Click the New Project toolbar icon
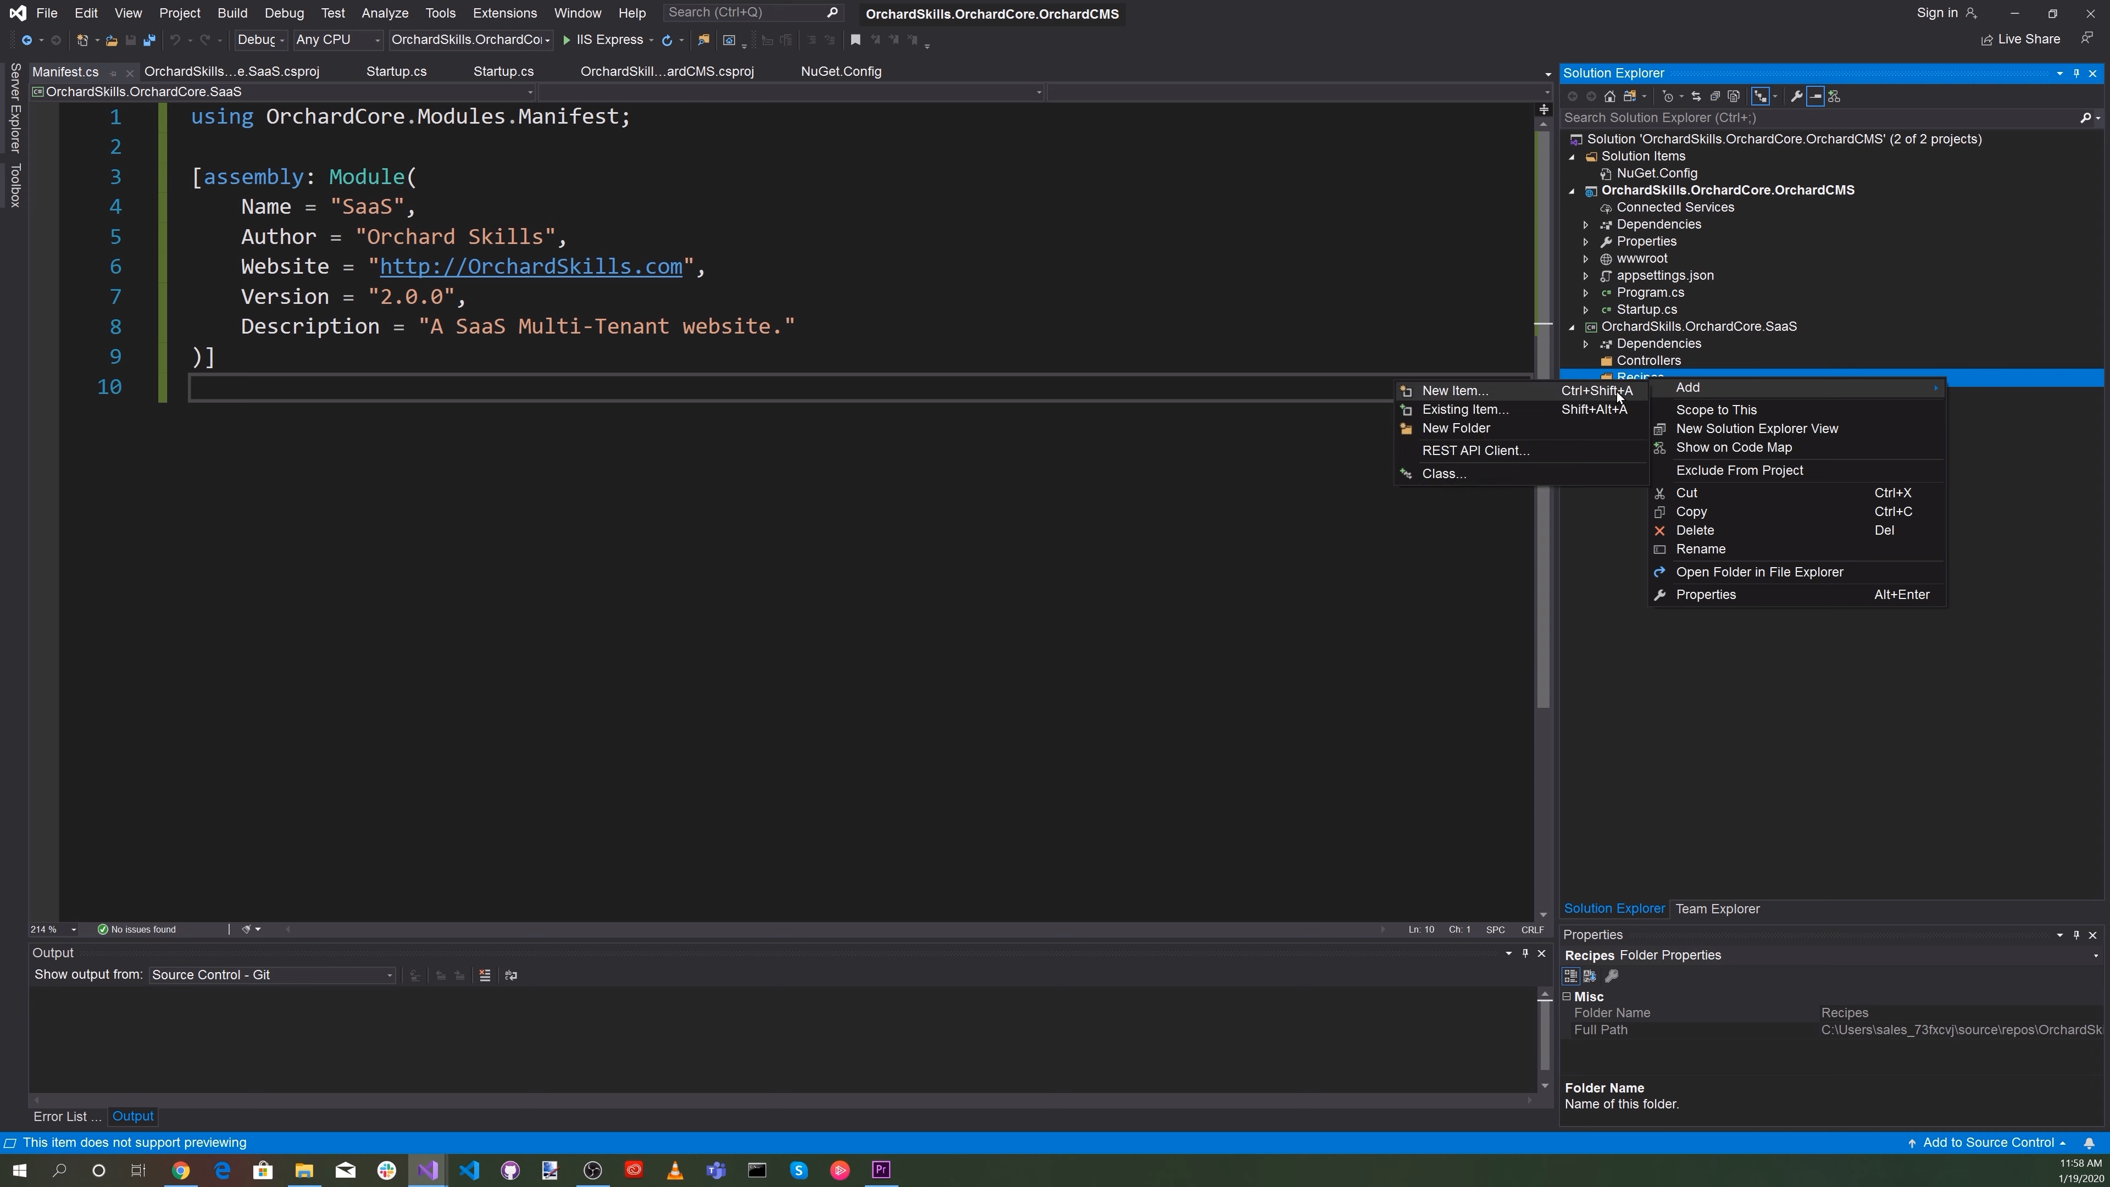The width and height of the screenshot is (2110, 1187). coord(82,40)
